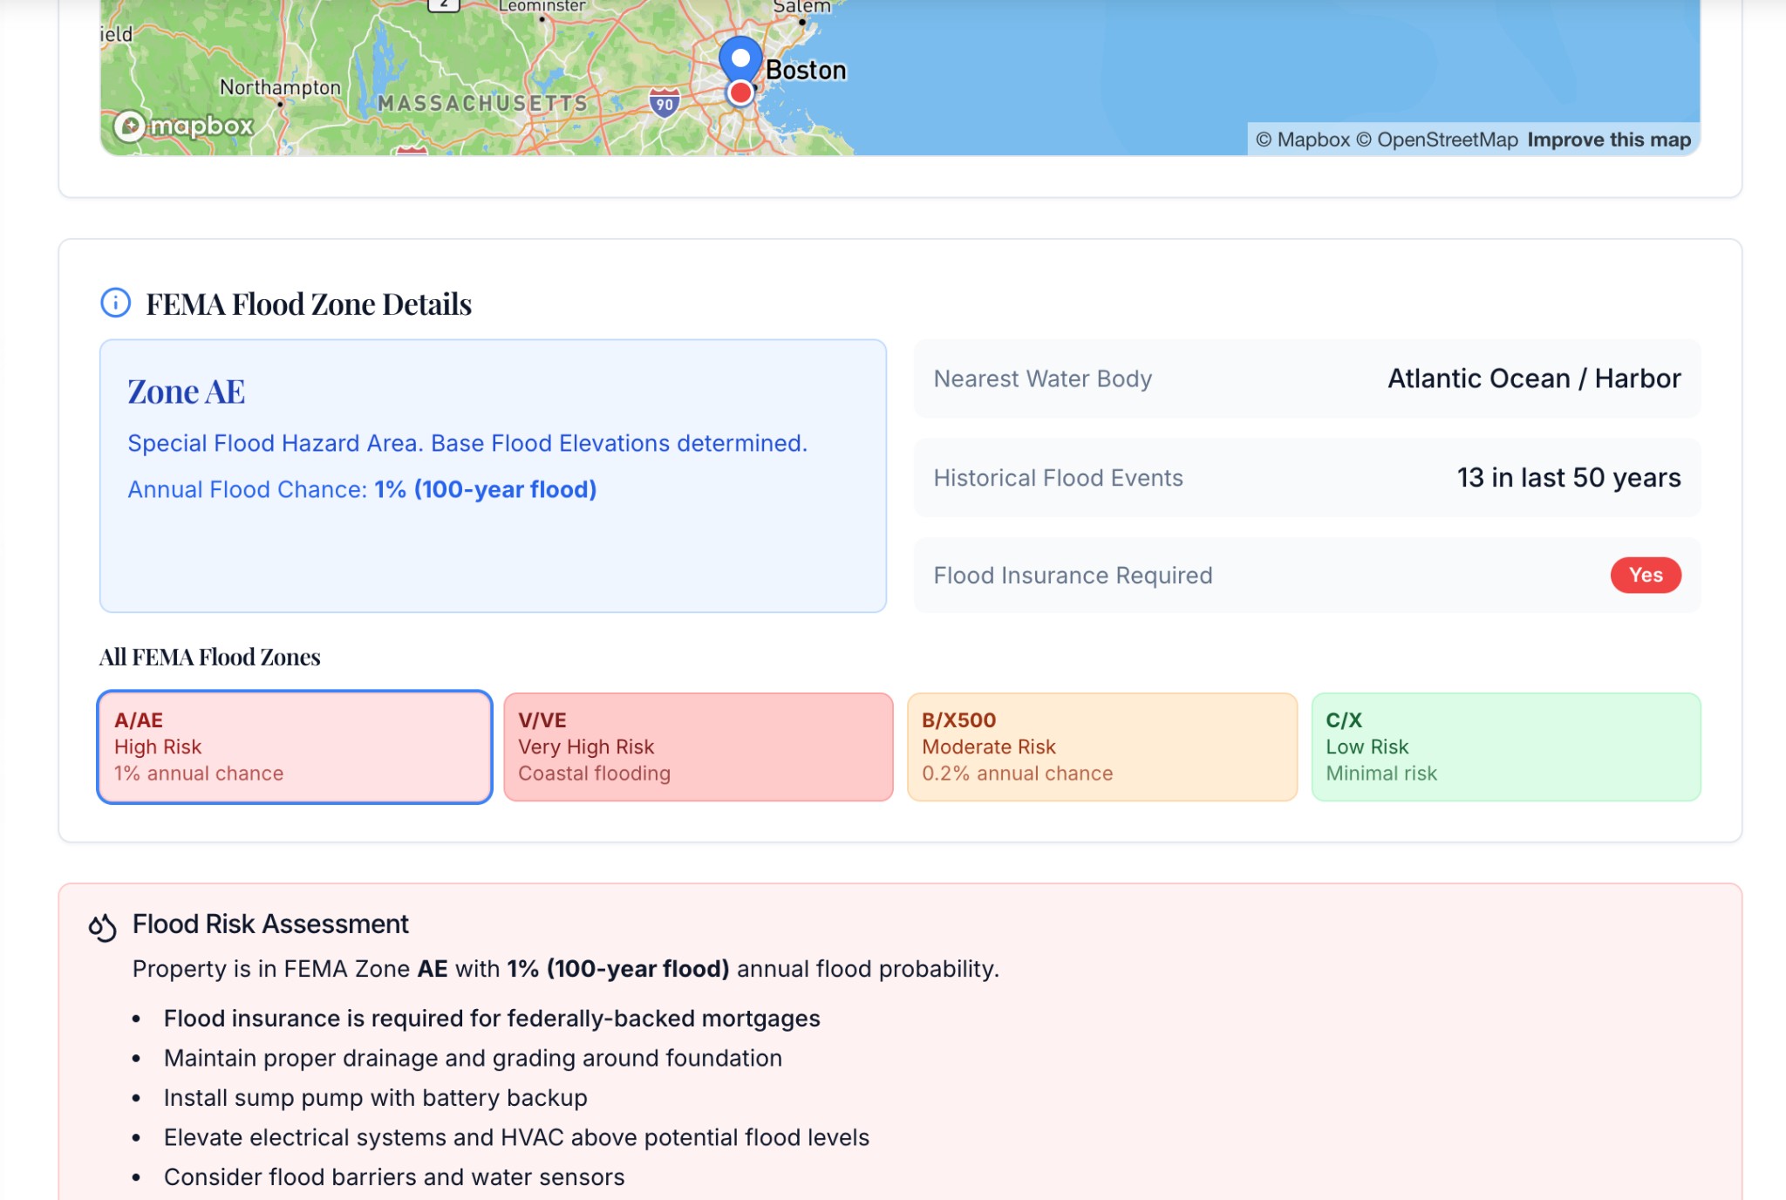
Task: Click the proper drainage and grading bullet
Action: [x=473, y=1058]
